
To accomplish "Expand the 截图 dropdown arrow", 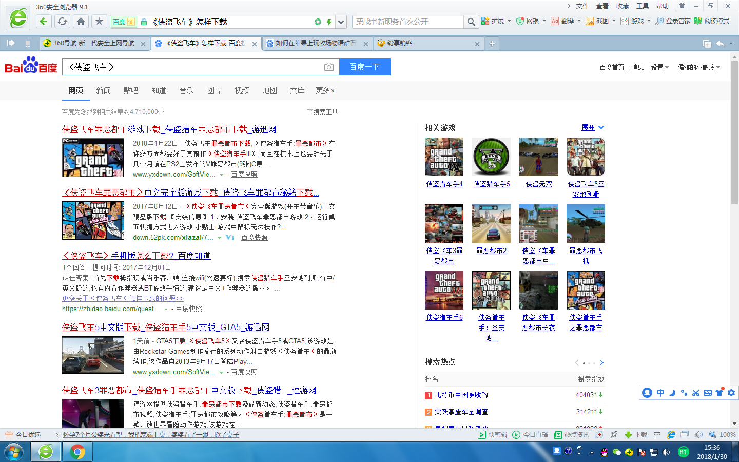I will click(614, 21).
